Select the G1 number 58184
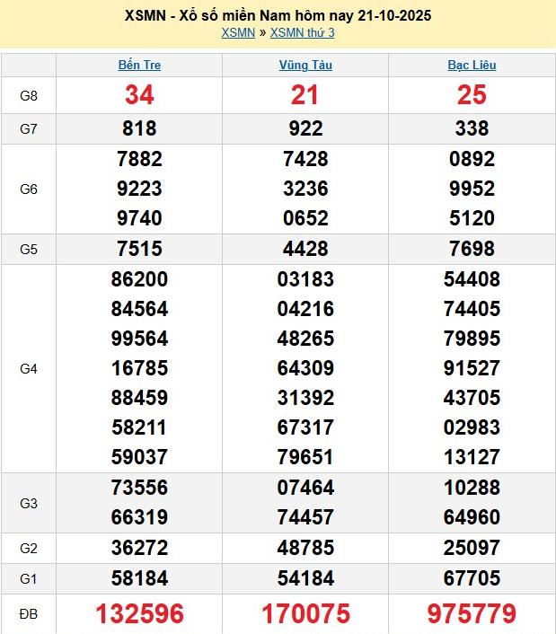The height and width of the screenshot is (634, 556). (139, 577)
